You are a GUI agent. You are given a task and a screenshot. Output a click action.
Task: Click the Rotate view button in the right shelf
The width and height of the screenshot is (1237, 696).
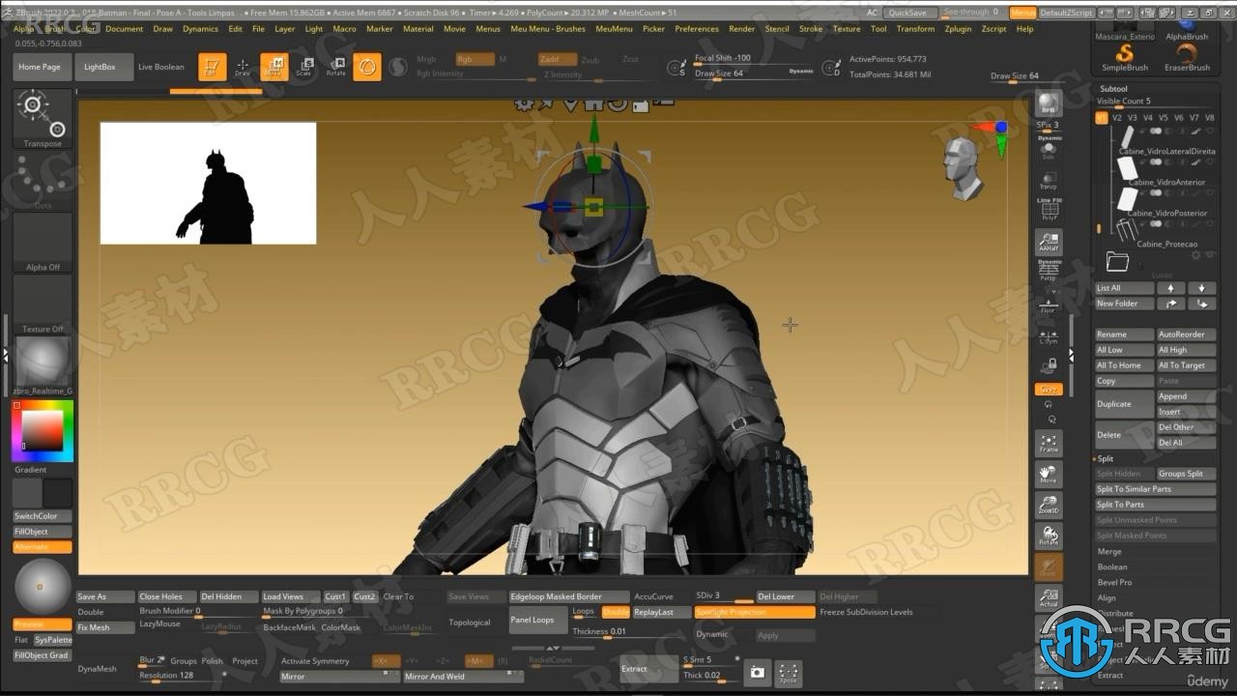pyautogui.click(x=1049, y=536)
